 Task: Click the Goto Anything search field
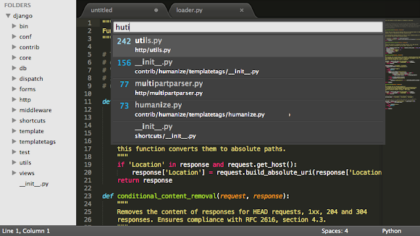tap(248, 27)
